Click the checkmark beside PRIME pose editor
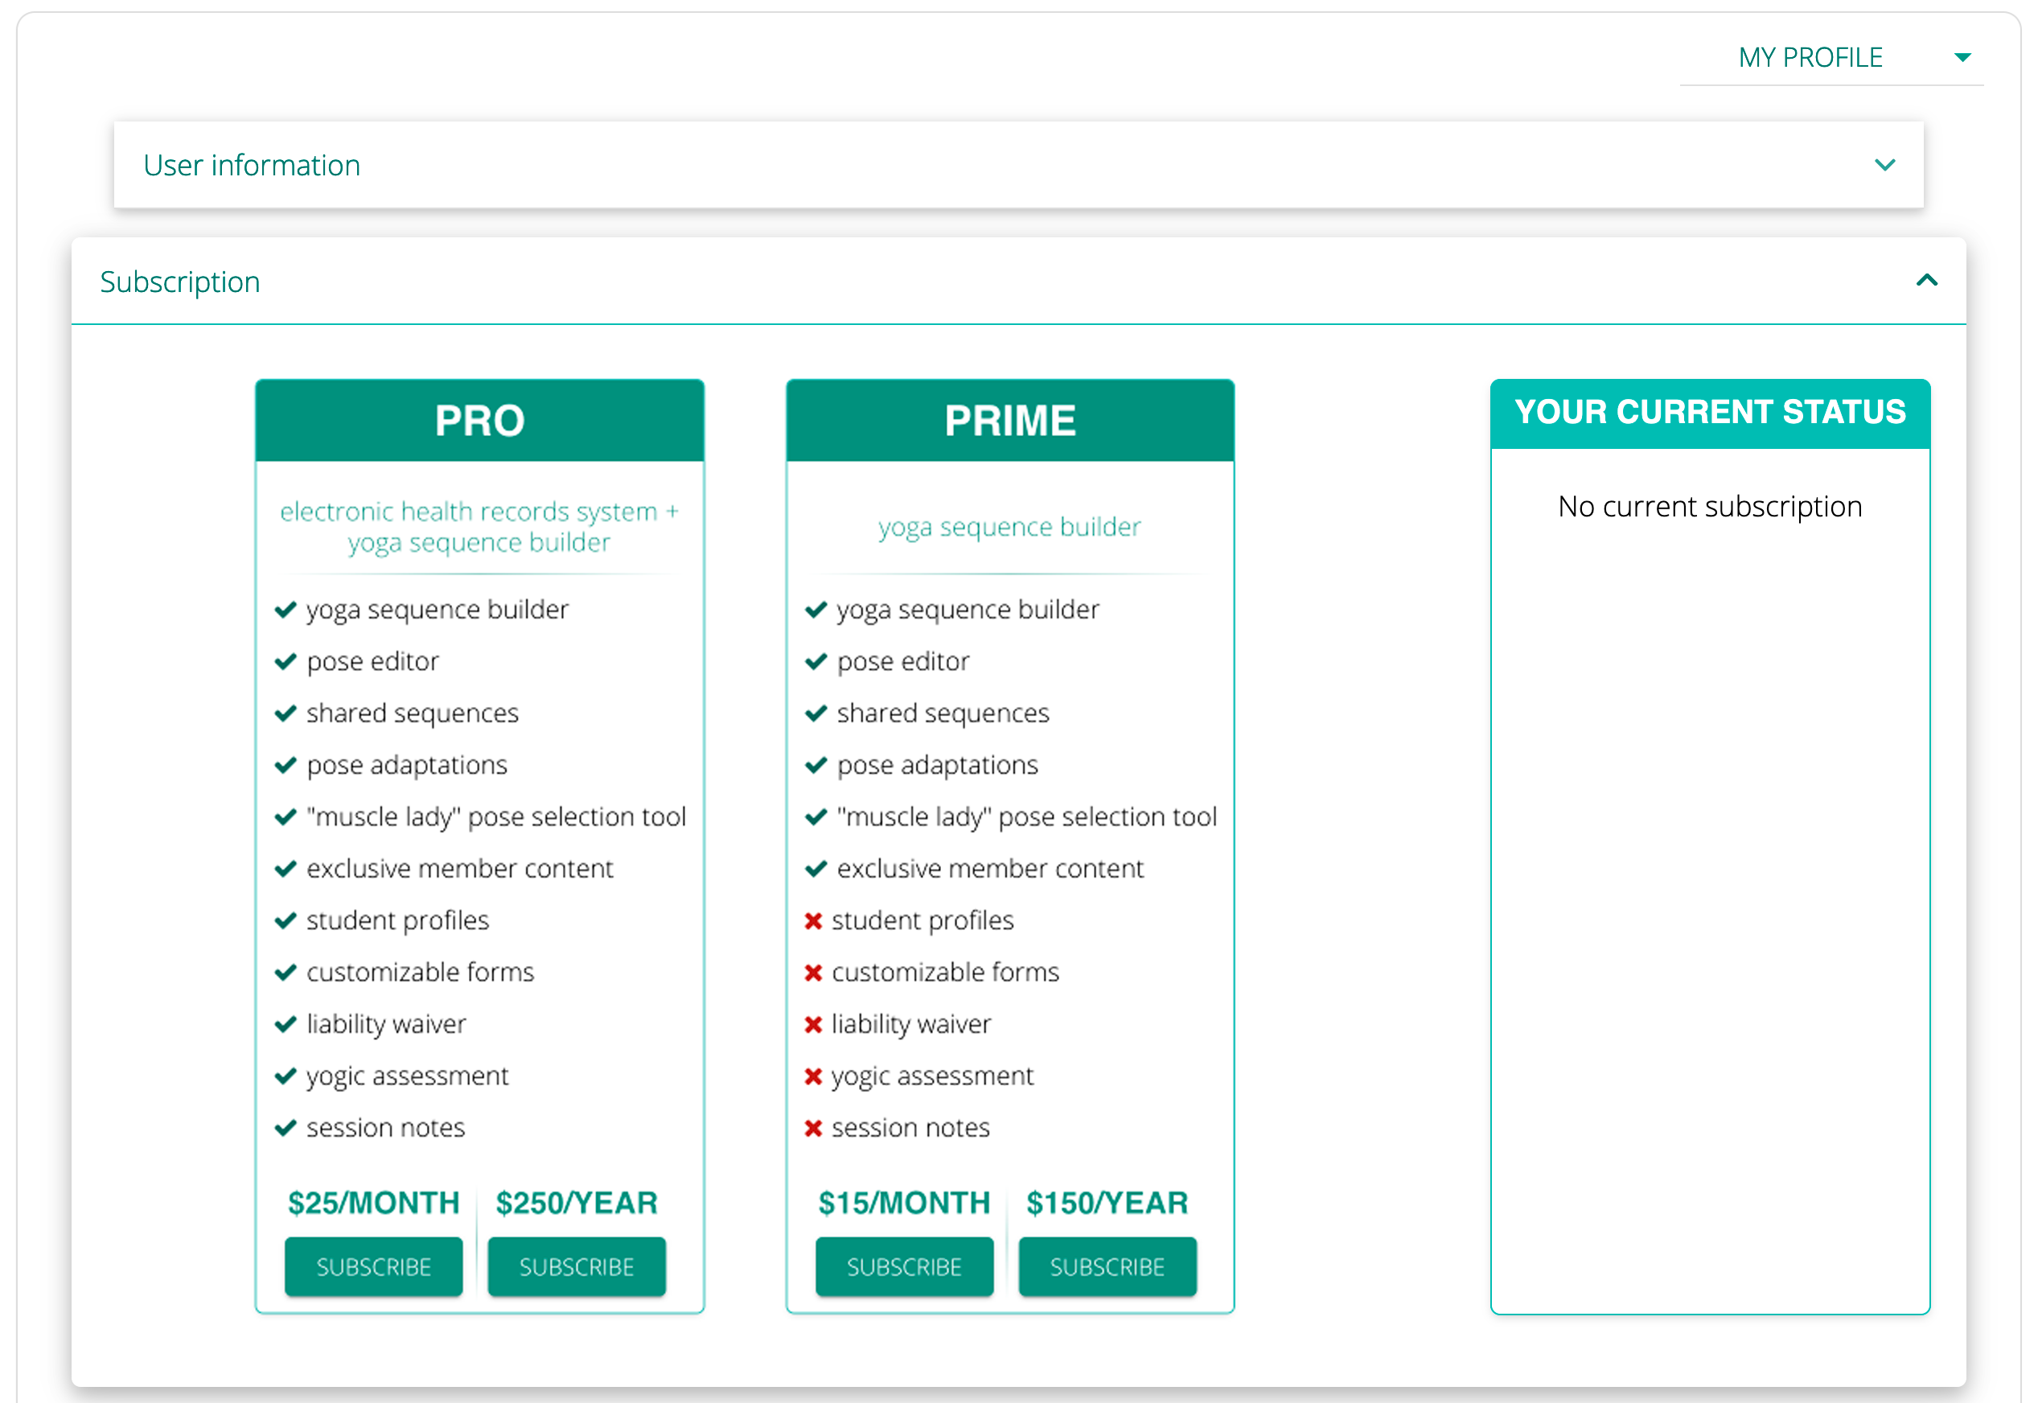The image size is (2038, 1403). tap(816, 661)
